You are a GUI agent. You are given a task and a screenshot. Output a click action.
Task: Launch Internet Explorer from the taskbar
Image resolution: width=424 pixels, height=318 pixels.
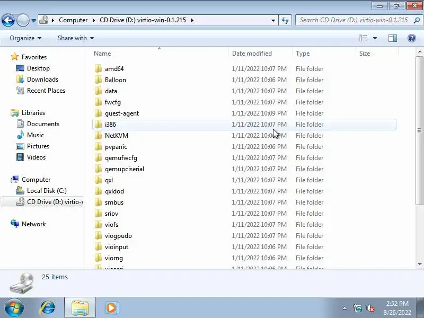(x=47, y=307)
